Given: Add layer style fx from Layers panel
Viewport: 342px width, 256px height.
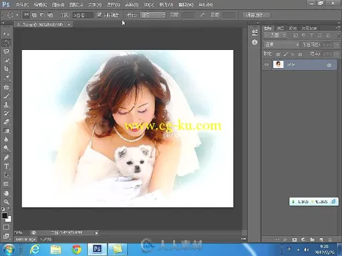Looking at the screenshot, I should point(285,239).
